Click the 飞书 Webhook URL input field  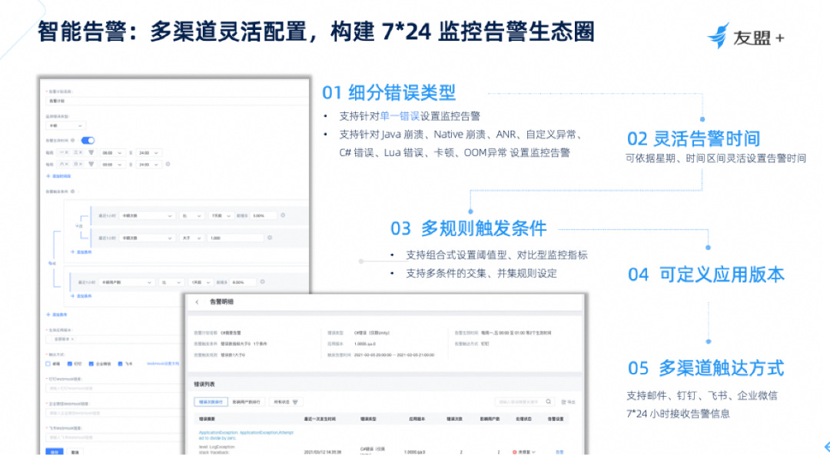pyautogui.click(x=115, y=437)
